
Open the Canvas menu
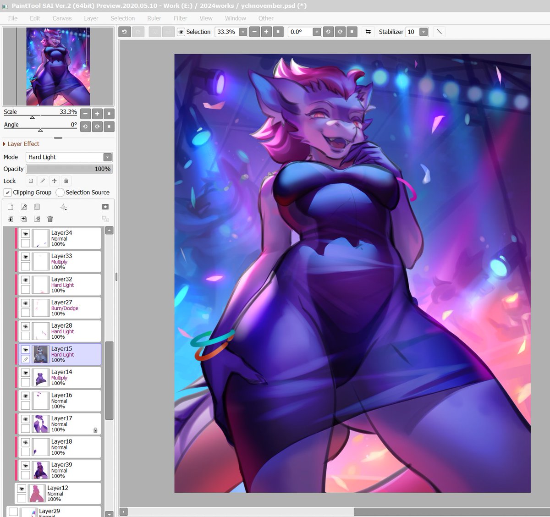pos(62,18)
